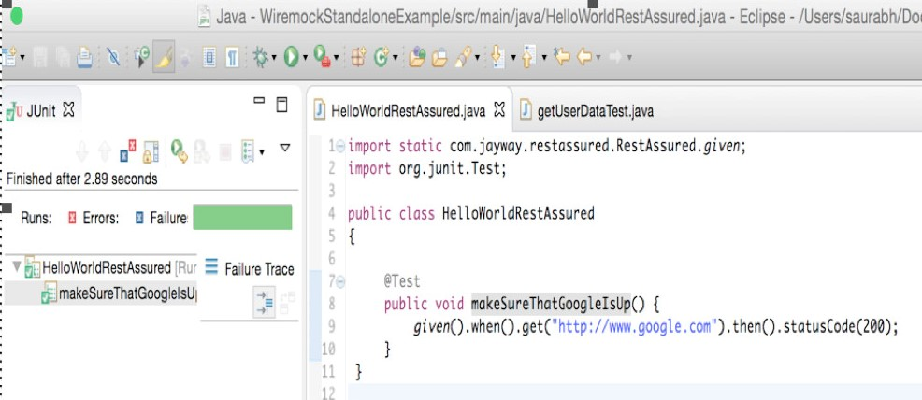Viewport: 922px width, 400px height.
Task: Close the HelloWorldRestAssured.java editor tab
Action: (499, 109)
